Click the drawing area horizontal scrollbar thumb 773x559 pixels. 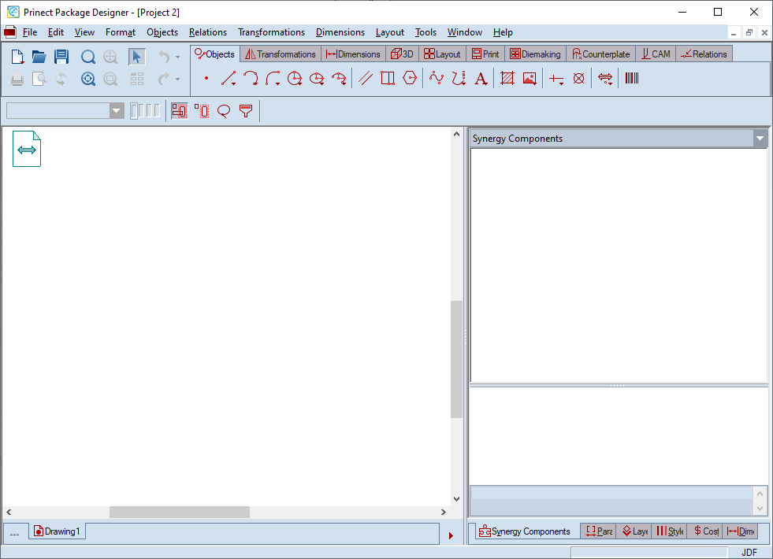(180, 513)
